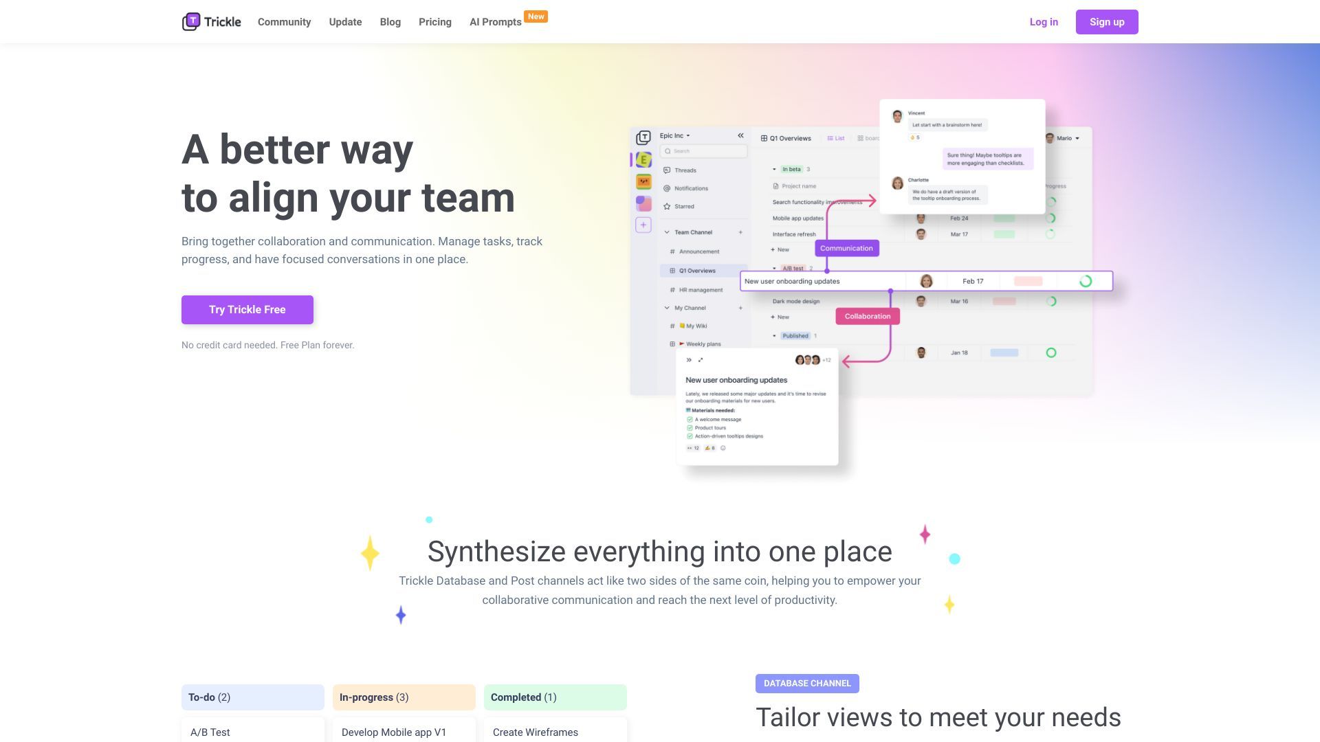Image resolution: width=1320 pixels, height=742 pixels.
Task: Collapse the Published group
Action: pyautogui.click(x=774, y=336)
